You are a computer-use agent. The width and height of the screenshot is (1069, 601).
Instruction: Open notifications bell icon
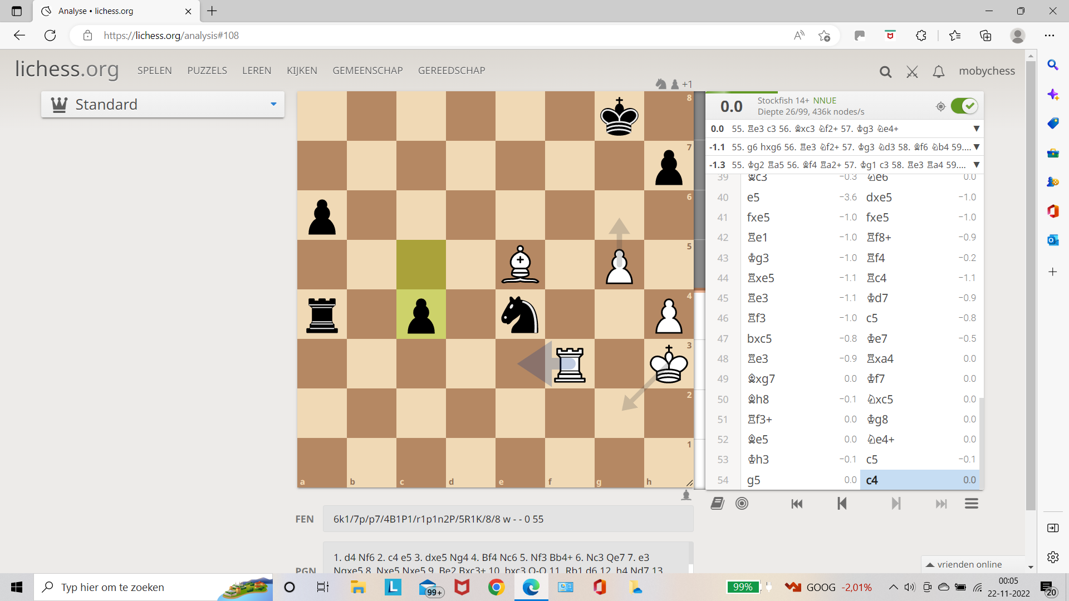coord(939,72)
